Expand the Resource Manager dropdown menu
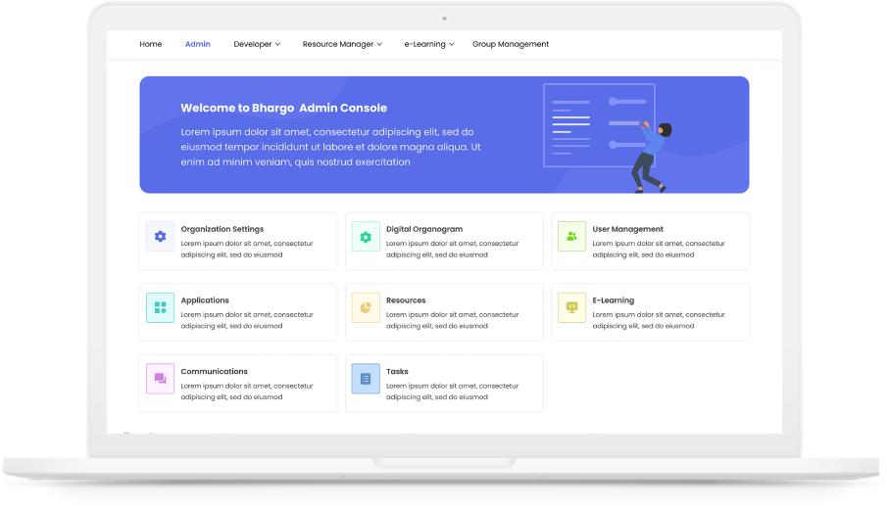The image size is (888, 506). click(342, 44)
